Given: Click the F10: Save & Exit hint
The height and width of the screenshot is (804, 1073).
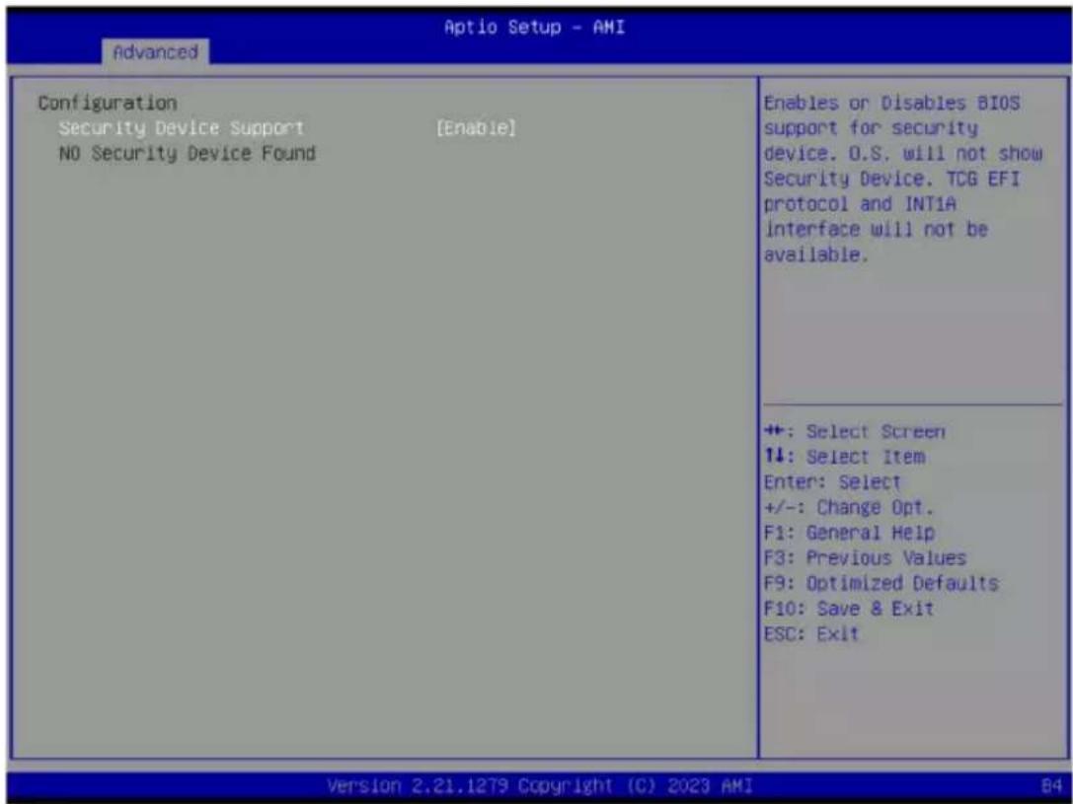Looking at the screenshot, I should (x=849, y=609).
